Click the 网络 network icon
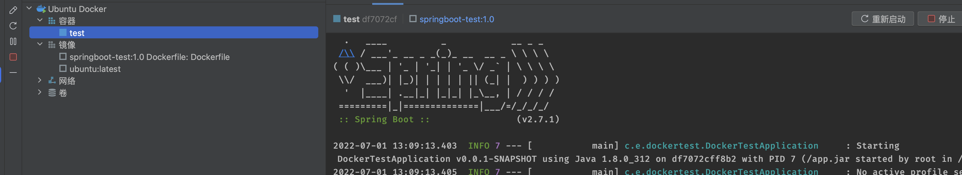The width and height of the screenshot is (962, 175). [52, 81]
